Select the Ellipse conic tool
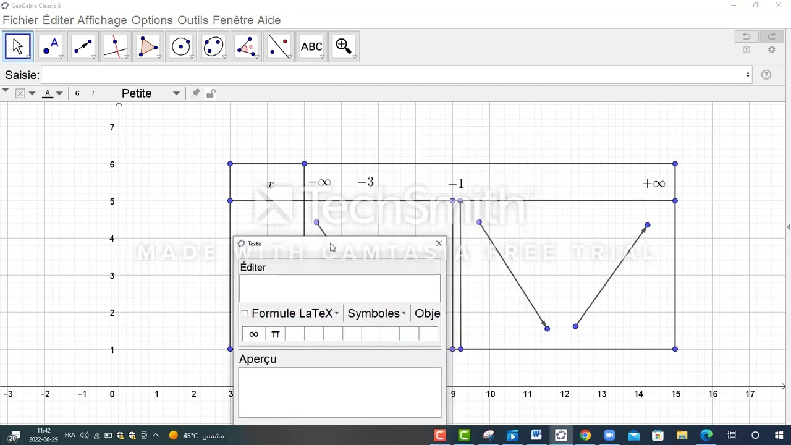 click(x=213, y=46)
